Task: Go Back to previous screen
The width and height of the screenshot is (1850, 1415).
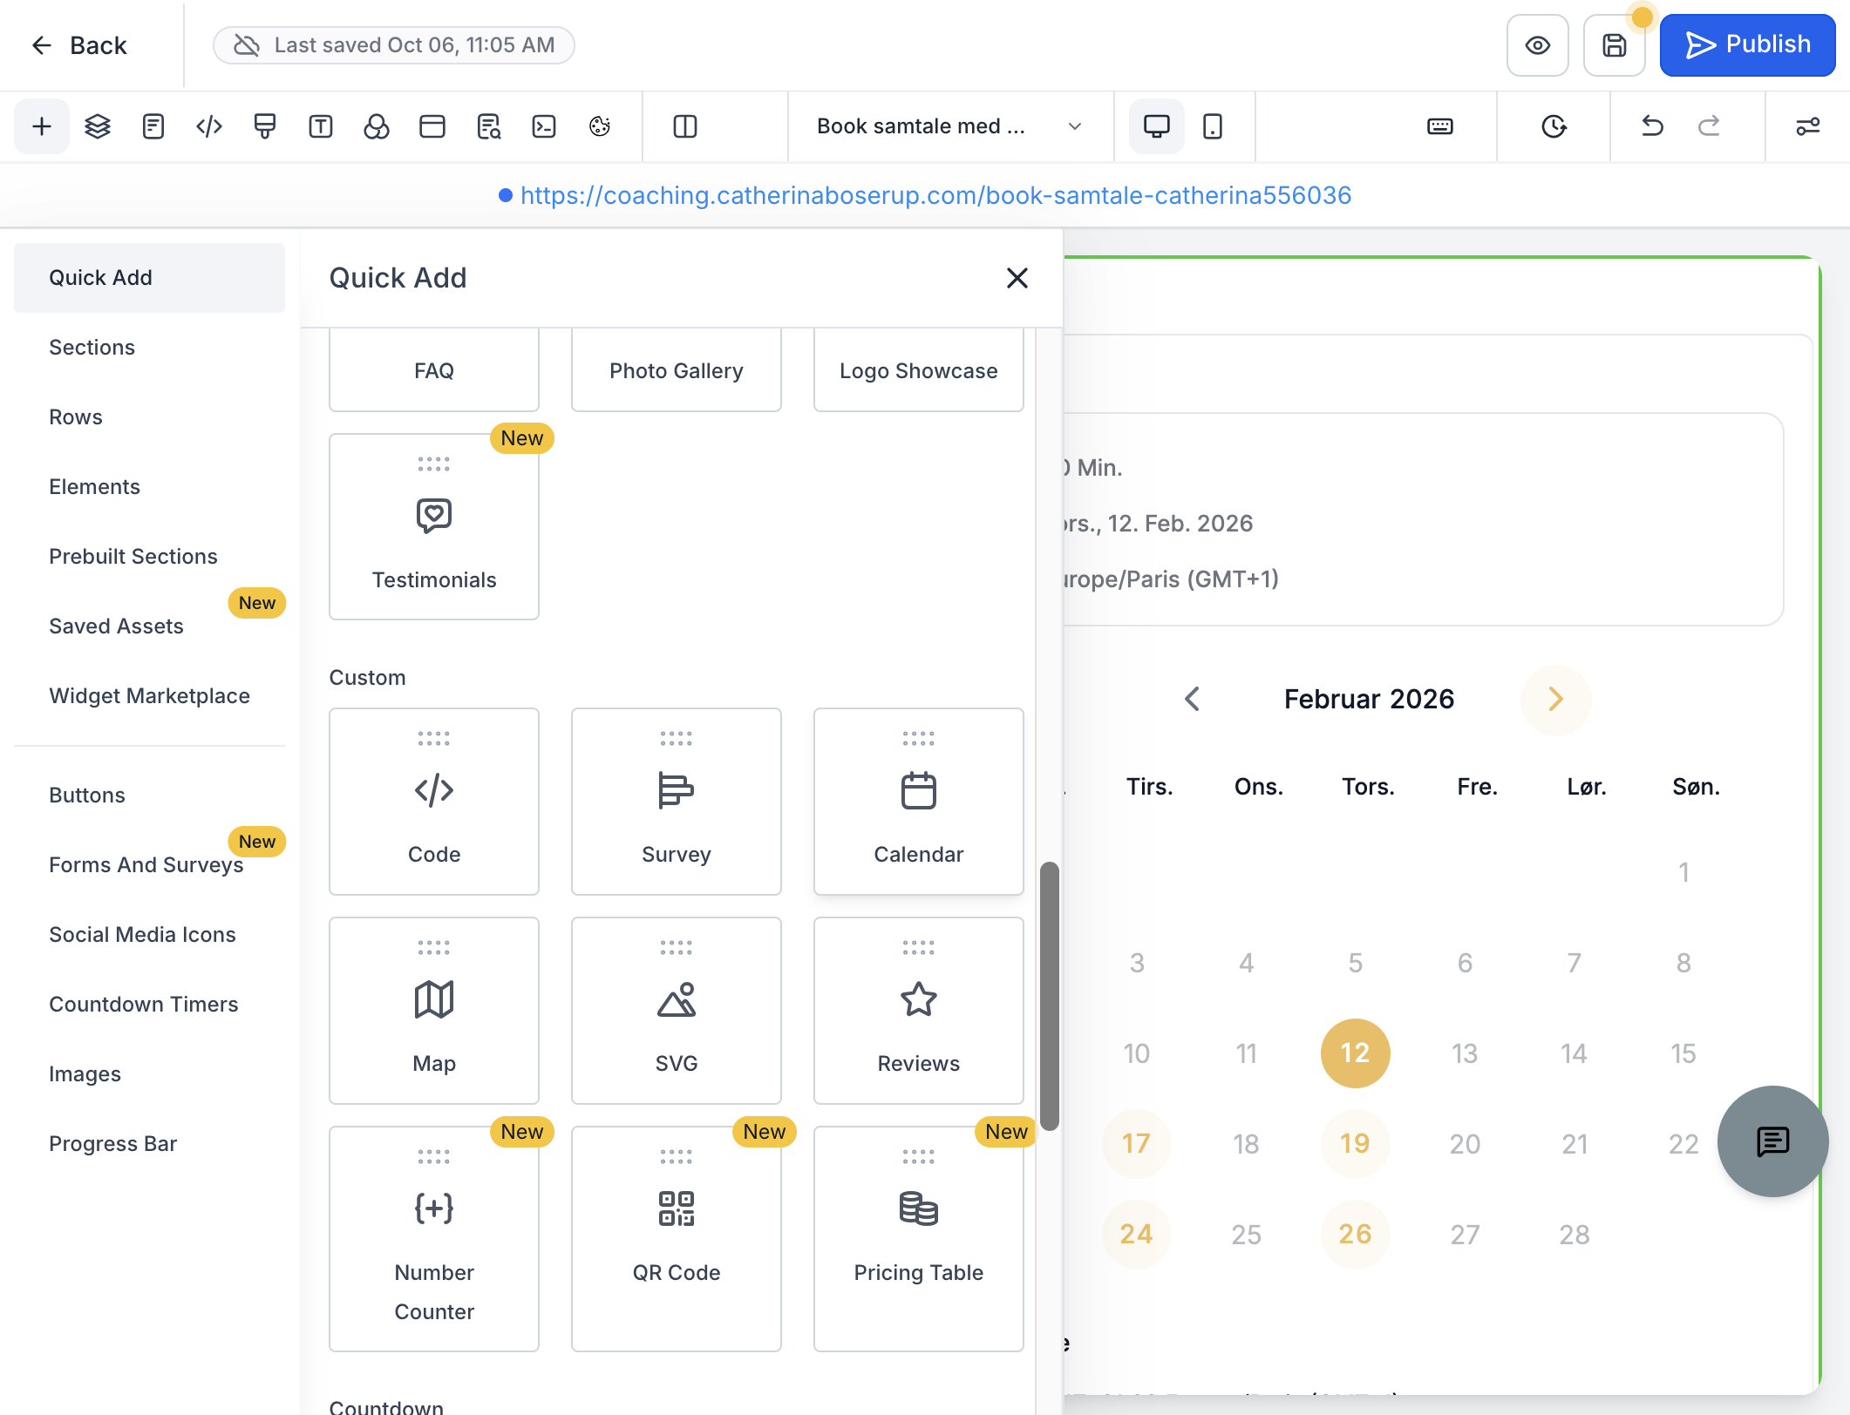Action: click(78, 45)
